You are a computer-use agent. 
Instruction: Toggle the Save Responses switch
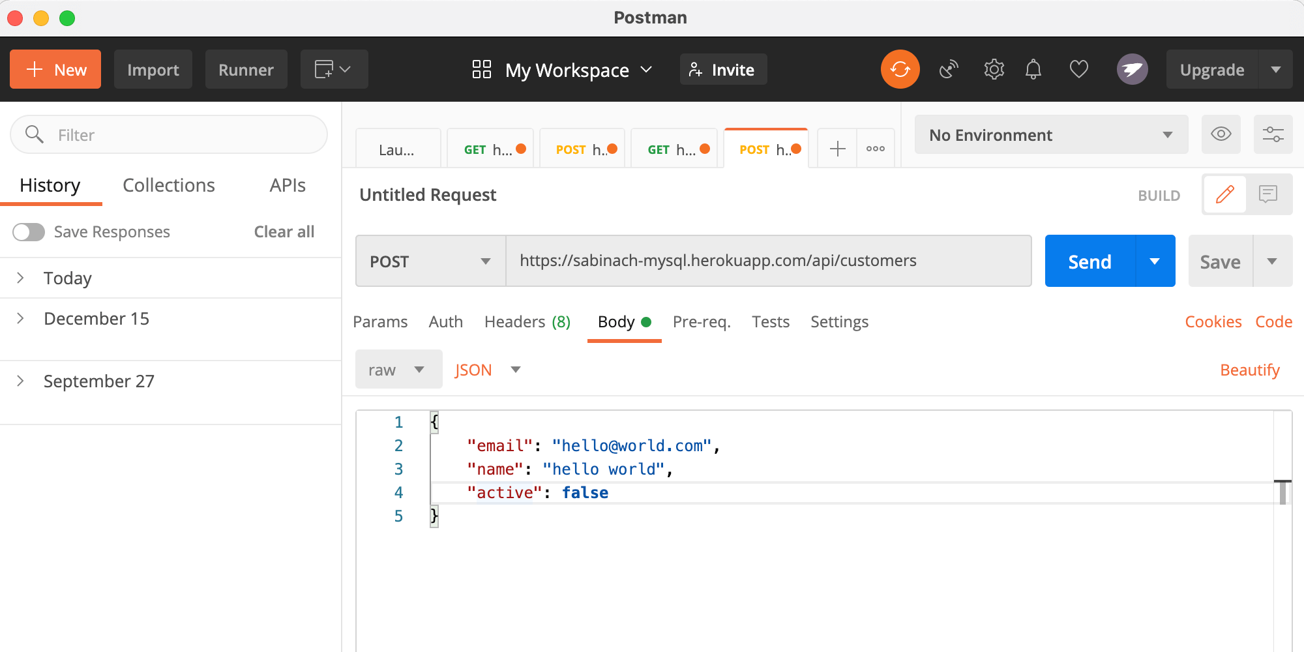click(x=29, y=232)
